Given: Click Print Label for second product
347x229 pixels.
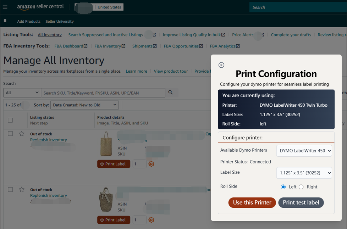Looking at the screenshot, I should (114, 220).
